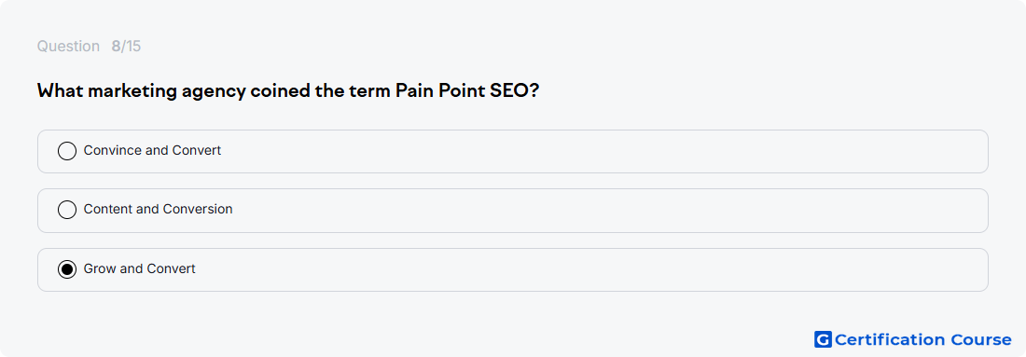Image resolution: width=1026 pixels, height=357 pixels.
Task: Click the word "Course" in the footer branding
Action: tap(980, 339)
